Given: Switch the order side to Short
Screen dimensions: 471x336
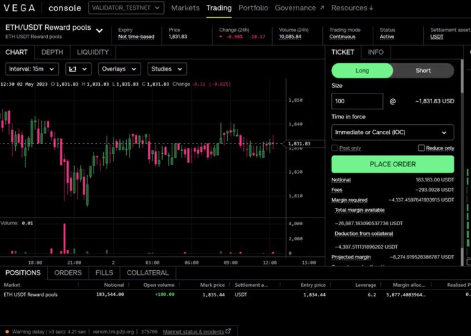Looking at the screenshot, I should point(423,71).
